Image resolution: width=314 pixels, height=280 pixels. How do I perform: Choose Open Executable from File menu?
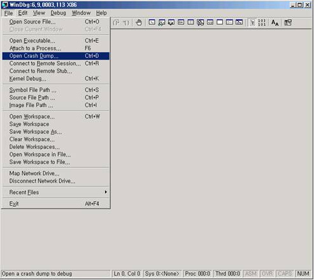pos(56,41)
